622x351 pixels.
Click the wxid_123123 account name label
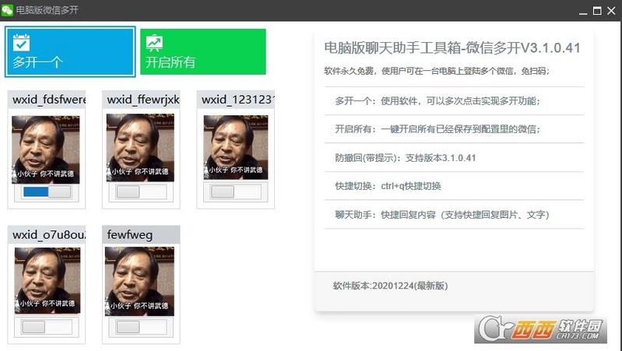(x=237, y=99)
